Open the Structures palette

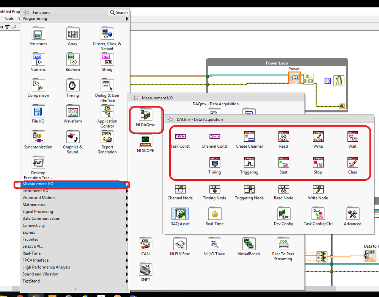(x=38, y=34)
